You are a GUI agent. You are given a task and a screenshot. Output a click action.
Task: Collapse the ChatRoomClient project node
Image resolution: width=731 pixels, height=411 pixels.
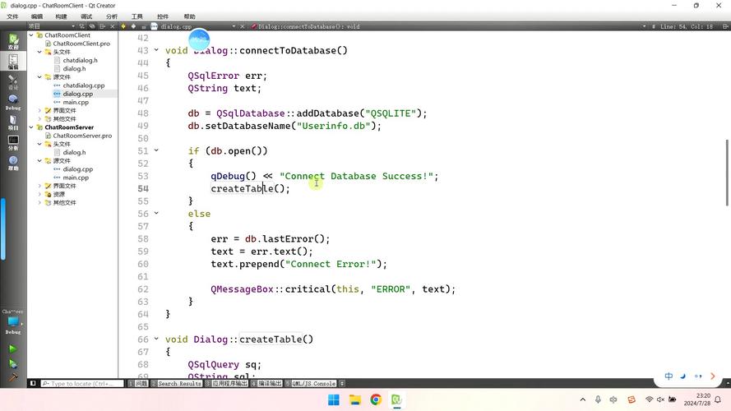pos(31,35)
